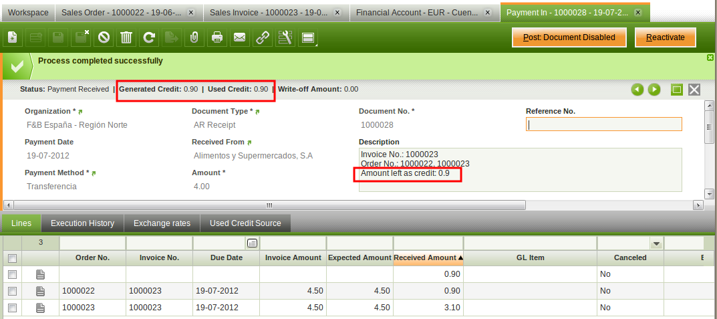Click the Delete trash can icon
This screenshot has width=717, height=319.
coord(126,37)
